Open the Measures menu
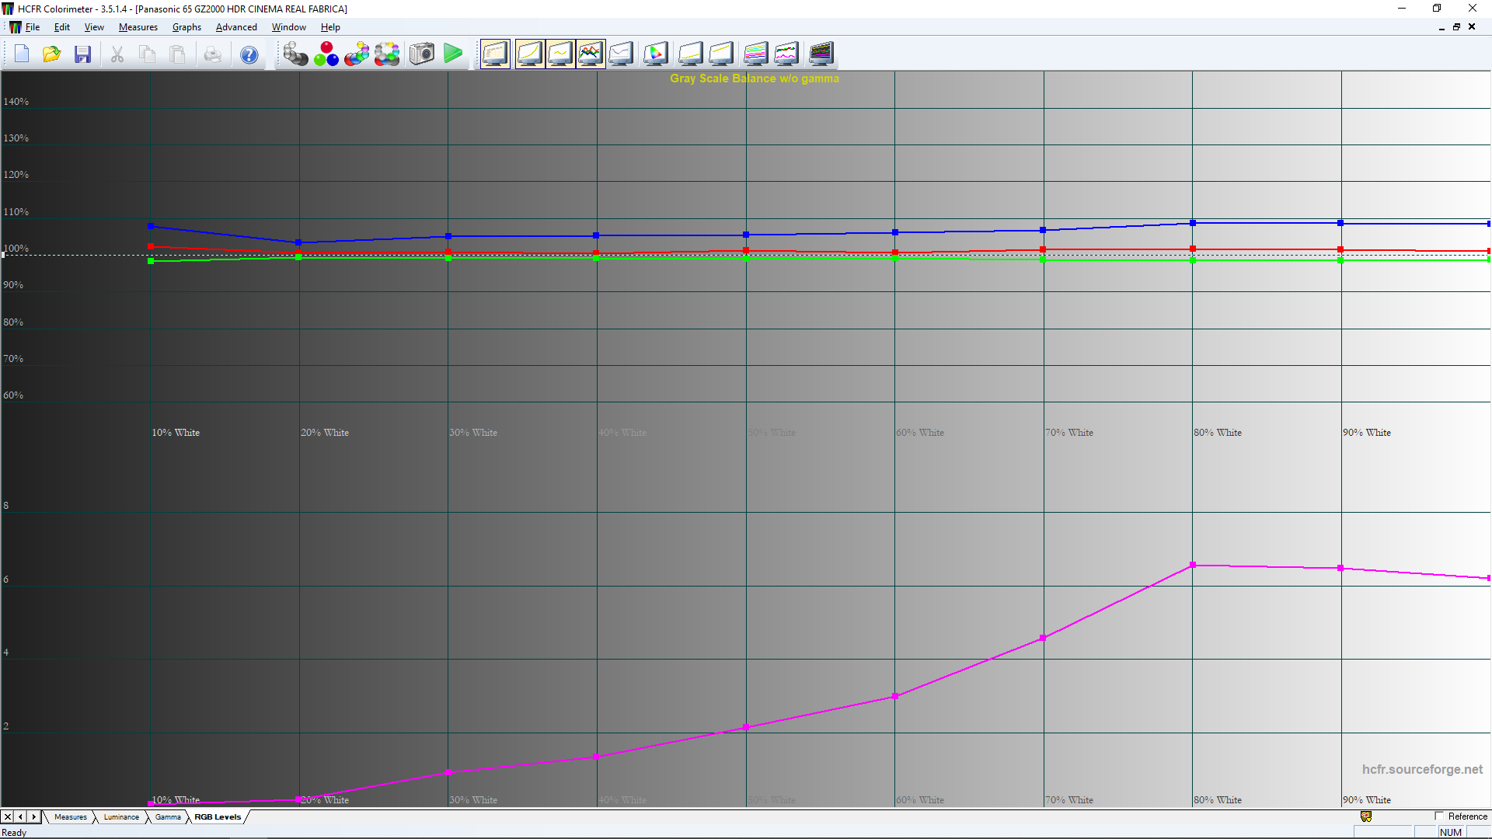Image resolution: width=1492 pixels, height=839 pixels. [x=138, y=27]
